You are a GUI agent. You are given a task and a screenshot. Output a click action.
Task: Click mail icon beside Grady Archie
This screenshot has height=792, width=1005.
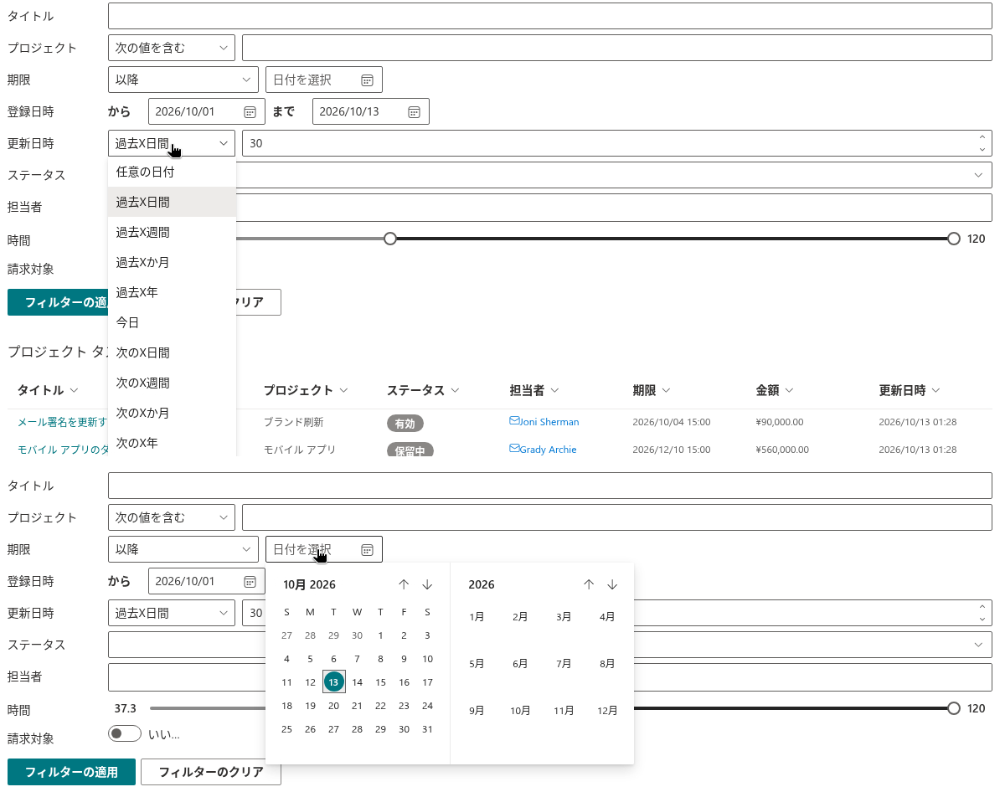(514, 449)
